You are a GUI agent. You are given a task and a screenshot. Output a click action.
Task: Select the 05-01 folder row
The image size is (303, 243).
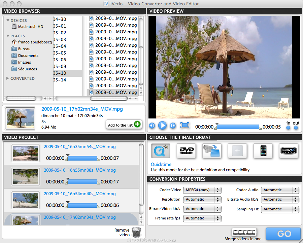click(68, 26)
